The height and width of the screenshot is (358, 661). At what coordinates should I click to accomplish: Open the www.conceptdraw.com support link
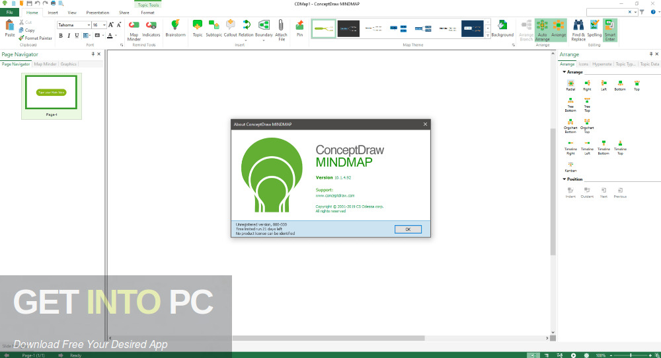(x=334, y=195)
